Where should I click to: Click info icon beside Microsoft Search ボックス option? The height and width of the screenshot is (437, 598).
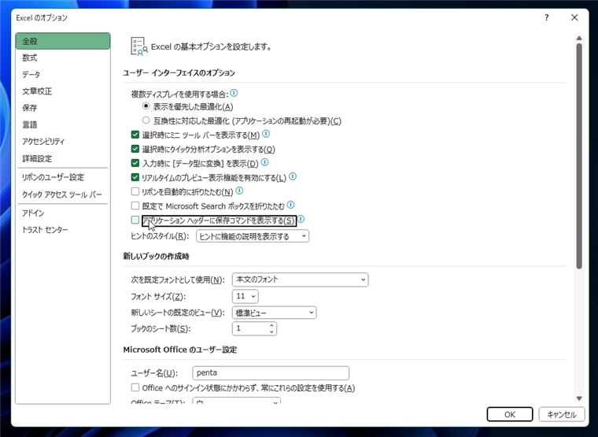coord(291,205)
